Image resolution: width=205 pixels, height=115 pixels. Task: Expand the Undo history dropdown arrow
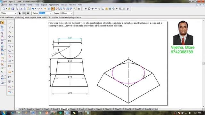pos(36,9)
